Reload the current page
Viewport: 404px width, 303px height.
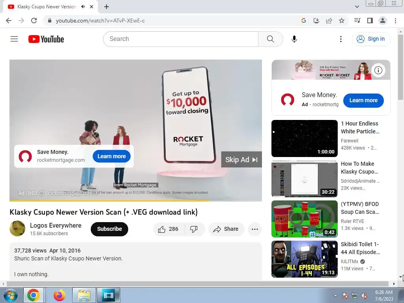click(34, 21)
